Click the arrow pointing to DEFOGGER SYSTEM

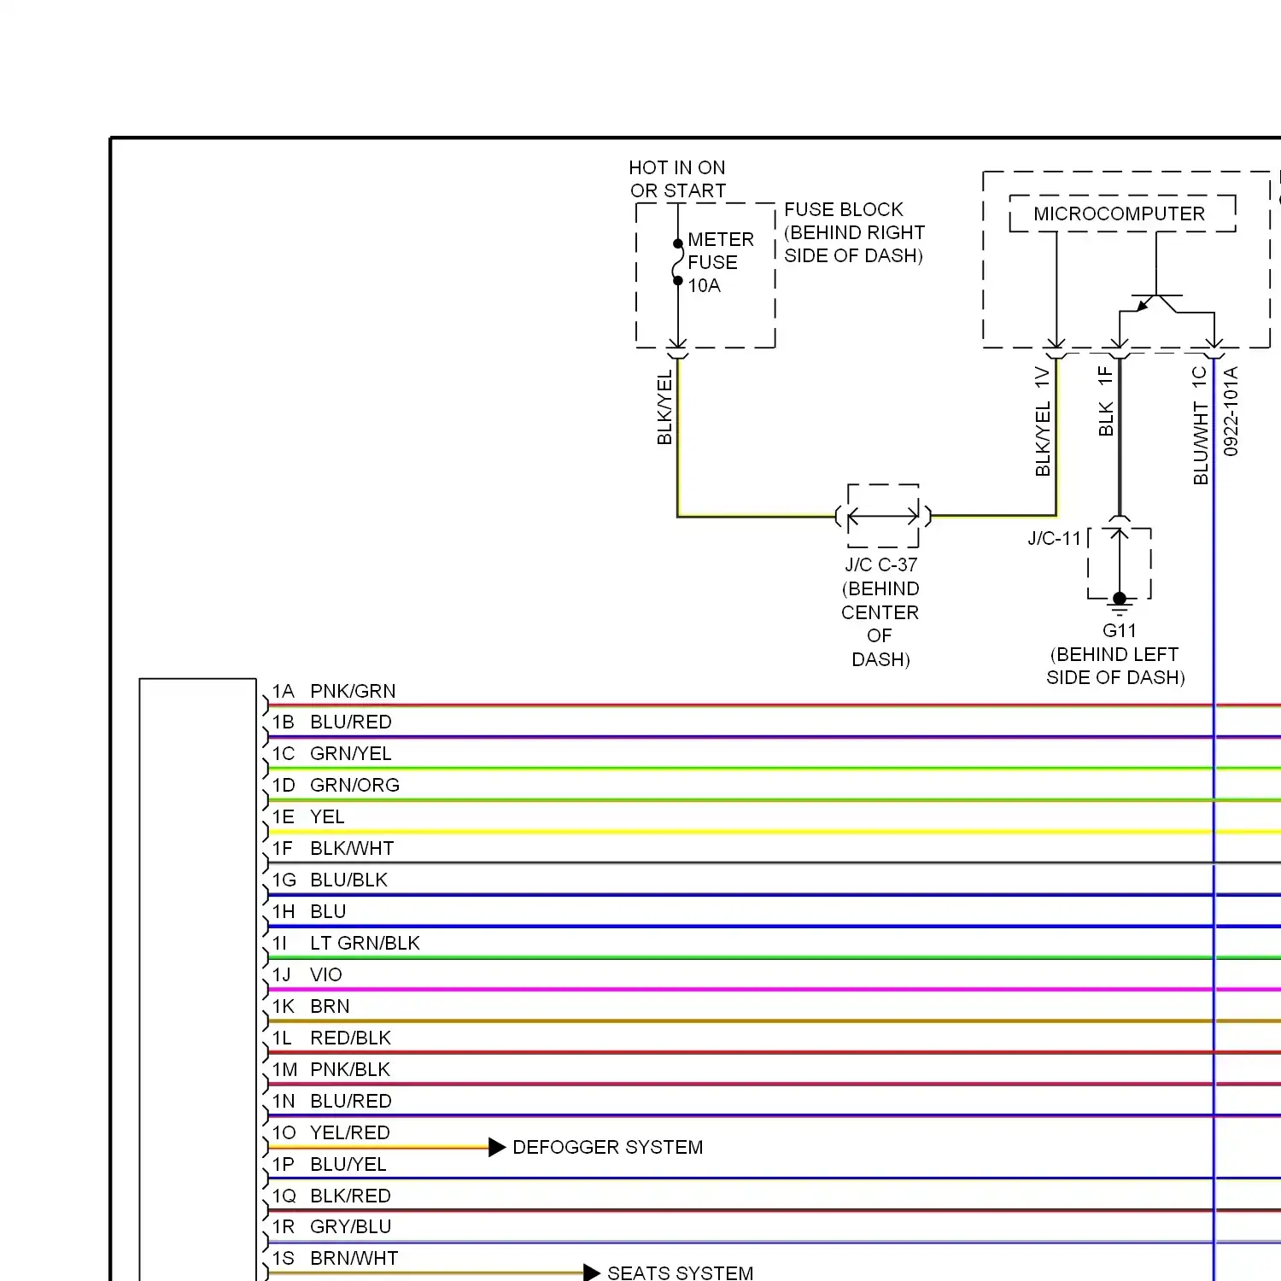point(497,1147)
